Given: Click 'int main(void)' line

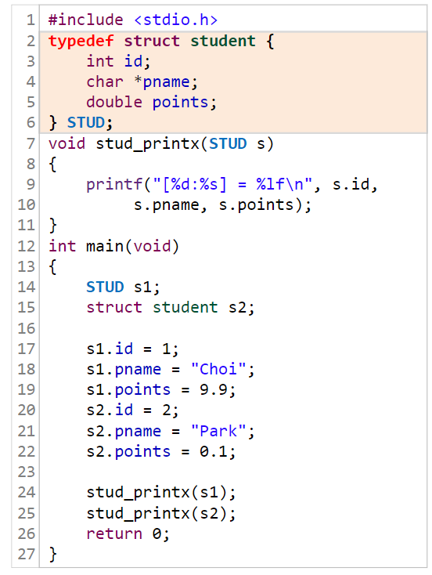Looking at the screenshot, I should [114, 246].
